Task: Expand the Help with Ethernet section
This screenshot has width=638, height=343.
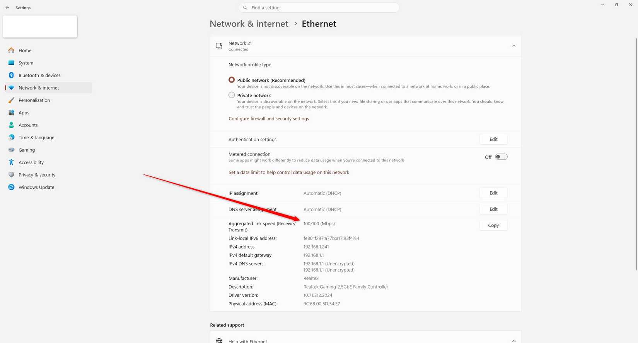Action: [x=513, y=341]
